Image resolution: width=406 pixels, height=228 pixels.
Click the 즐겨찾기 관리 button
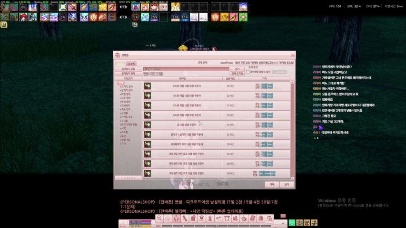(x=129, y=74)
